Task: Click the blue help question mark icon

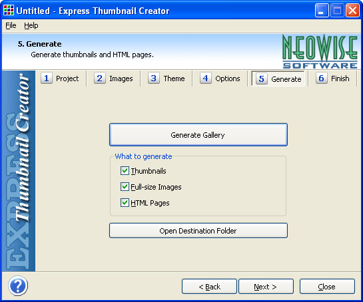Action: [x=18, y=286]
